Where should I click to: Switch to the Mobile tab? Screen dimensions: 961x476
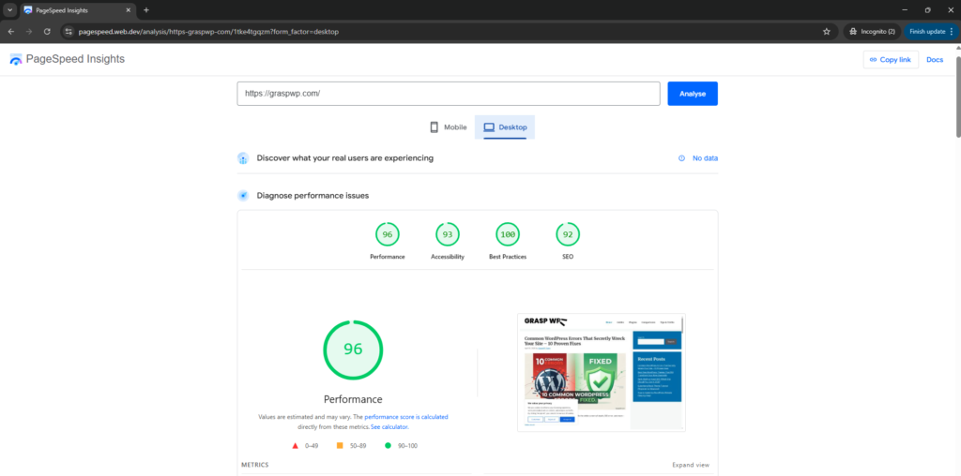point(448,127)
